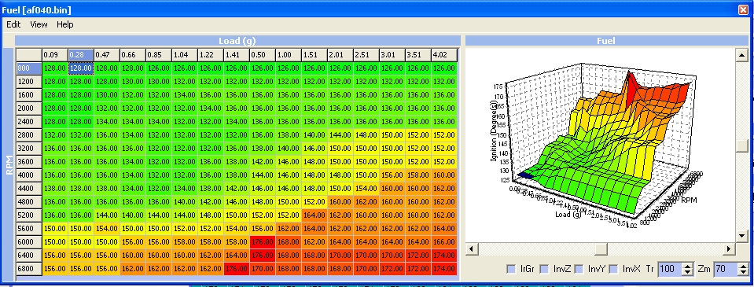Open the Edit menu
This screenshot has height=287, width=754.
pyautogui.click(x=13, y=24)
